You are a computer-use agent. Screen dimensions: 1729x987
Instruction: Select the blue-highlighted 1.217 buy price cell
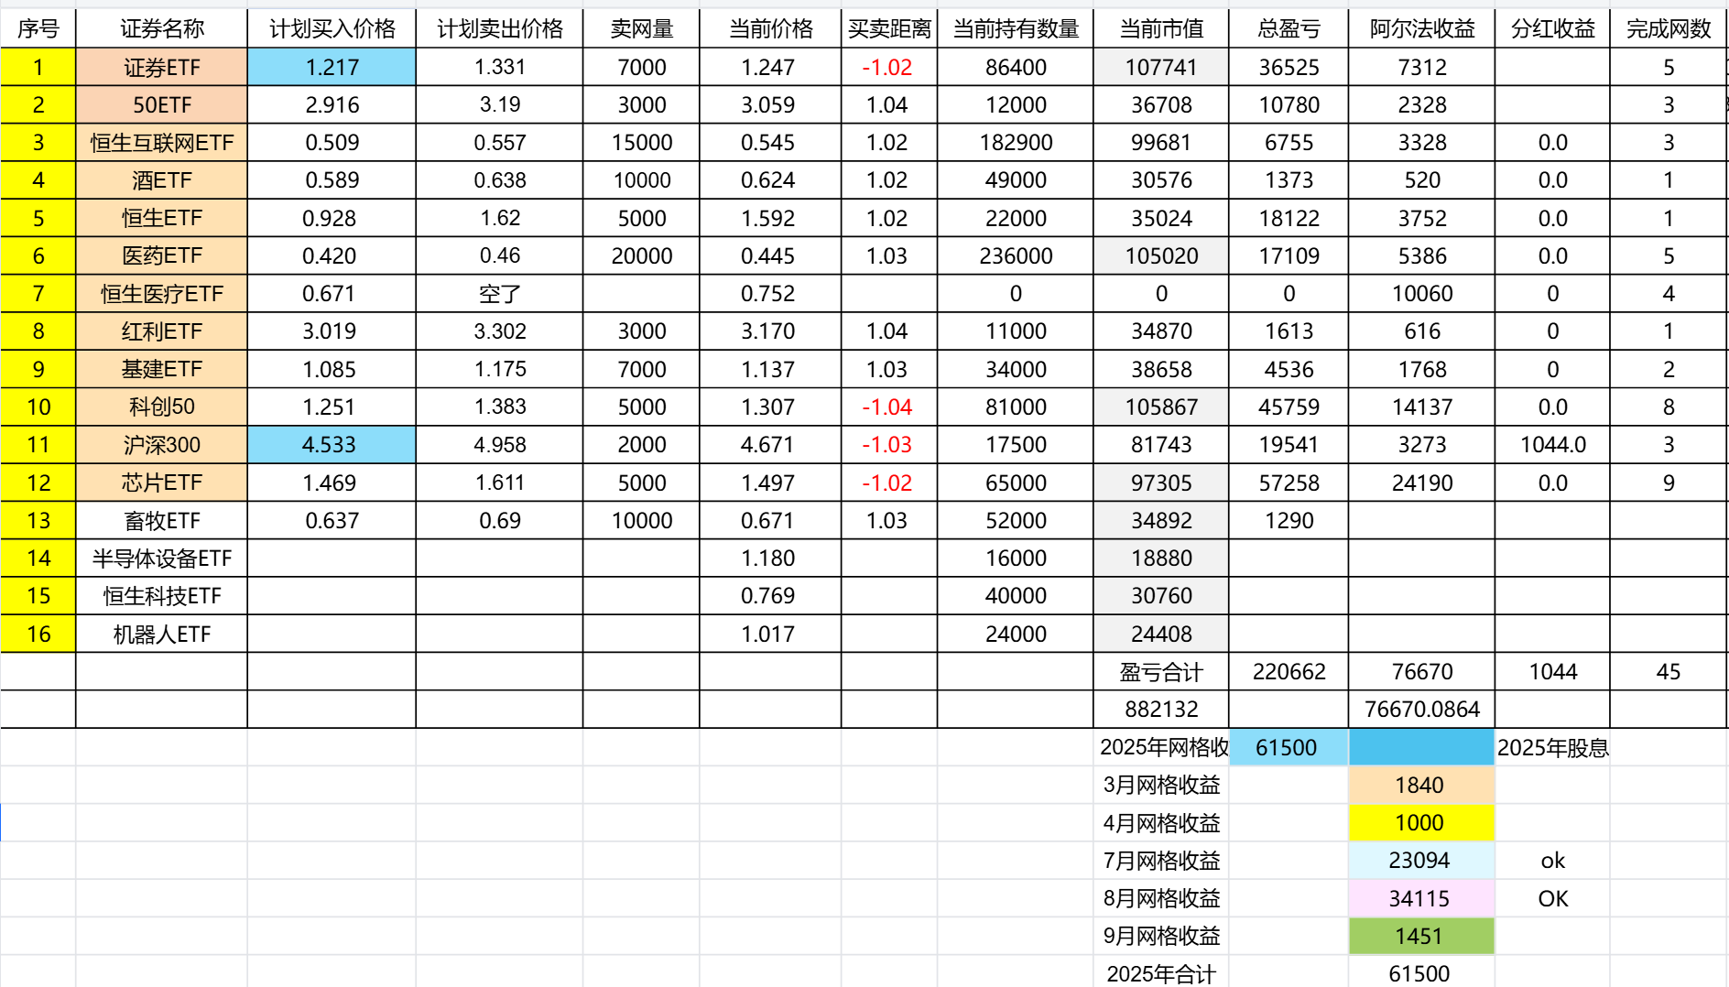[332, 67]
